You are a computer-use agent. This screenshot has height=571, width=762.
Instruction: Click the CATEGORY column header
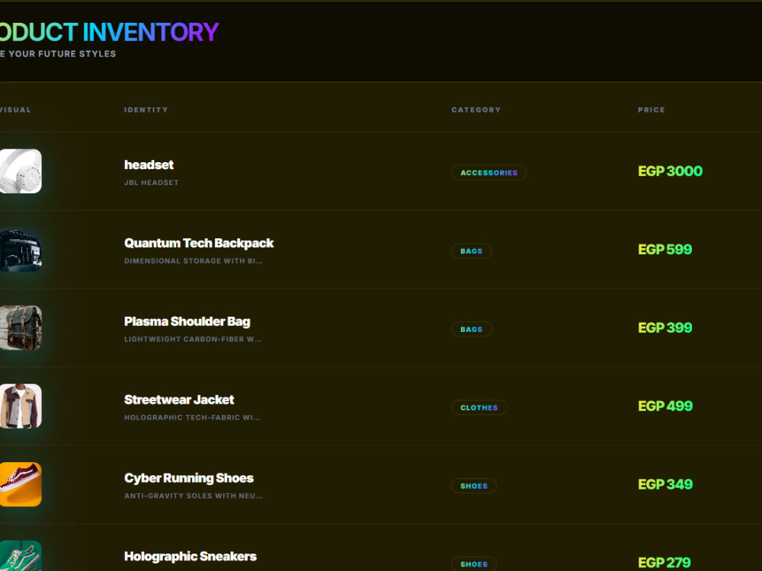coord(475,110)
